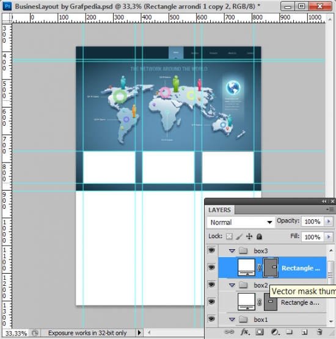Lock layer position
This screenshot has height=339, width=336.
coord(249,236)
